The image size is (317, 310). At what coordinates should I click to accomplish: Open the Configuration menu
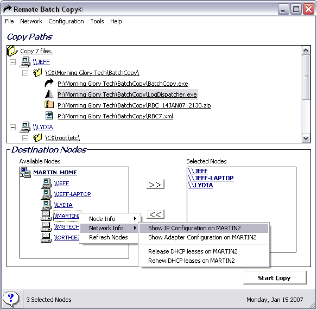tap(66, 21)
